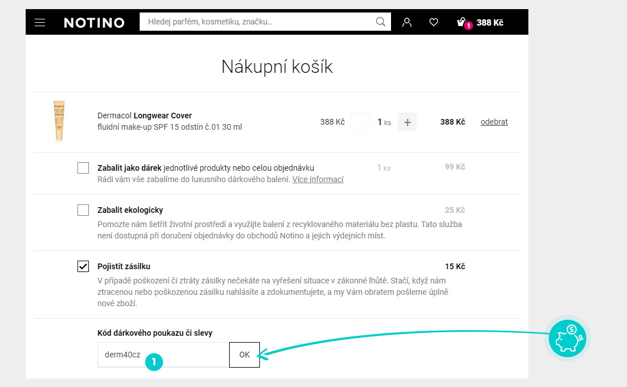627x387 pixels.
Task: Decrease quantity with the minus button
Action: pyautogui.click(x=360, y=122)
